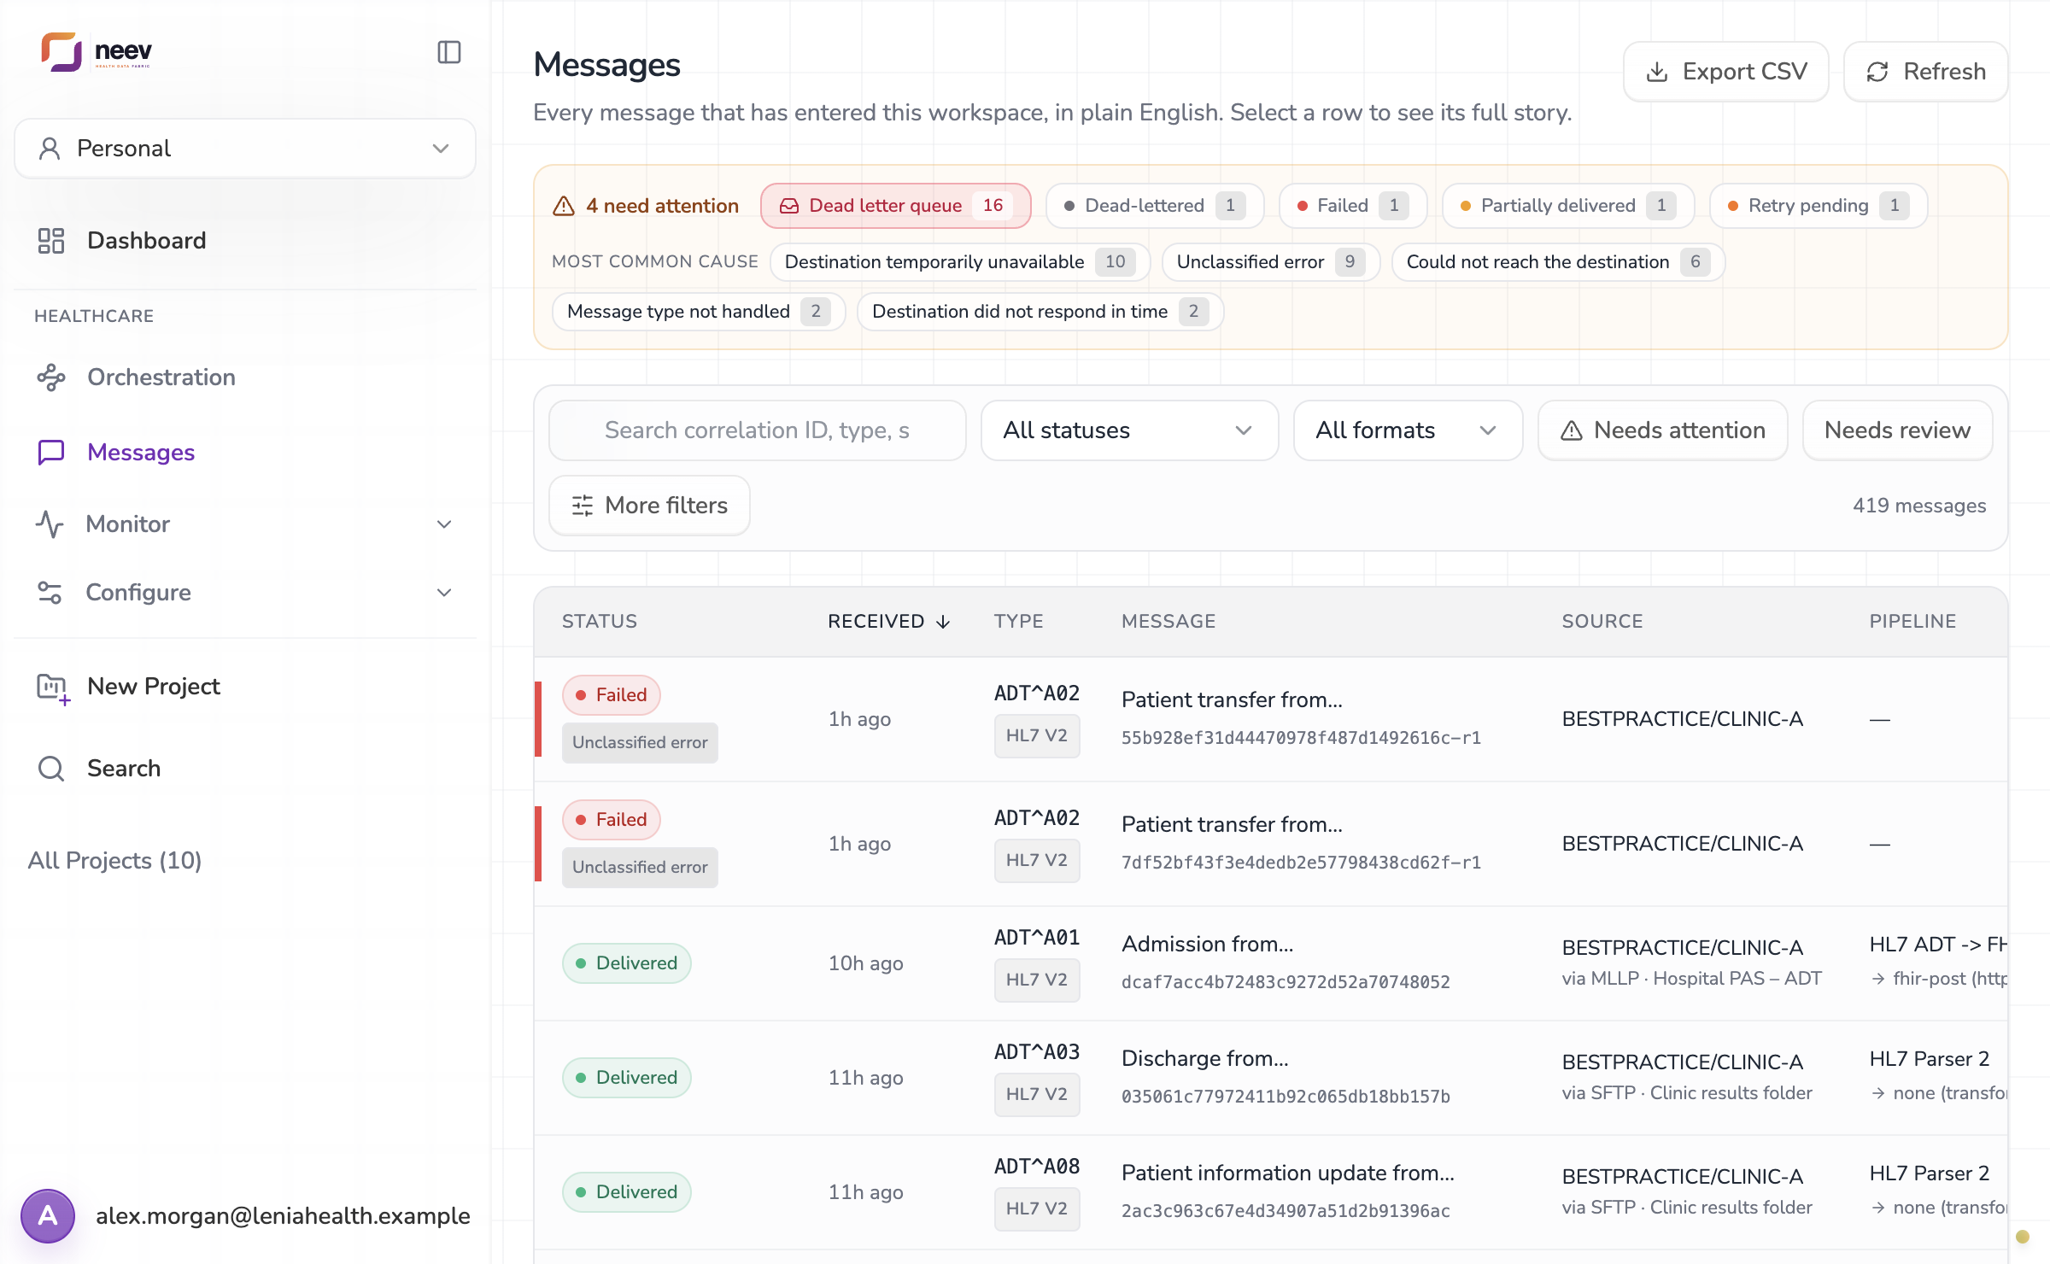Open the All statuses dropdown
Screen dimensions: 2050x1264
(1129, 430)
